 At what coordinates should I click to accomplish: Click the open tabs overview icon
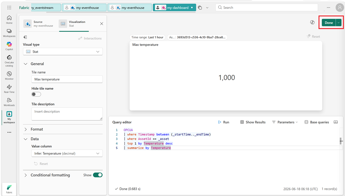[200, 8]
